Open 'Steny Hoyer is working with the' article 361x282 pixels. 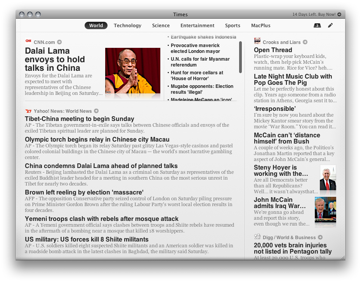pyautogui.click(x=281, y=170)
